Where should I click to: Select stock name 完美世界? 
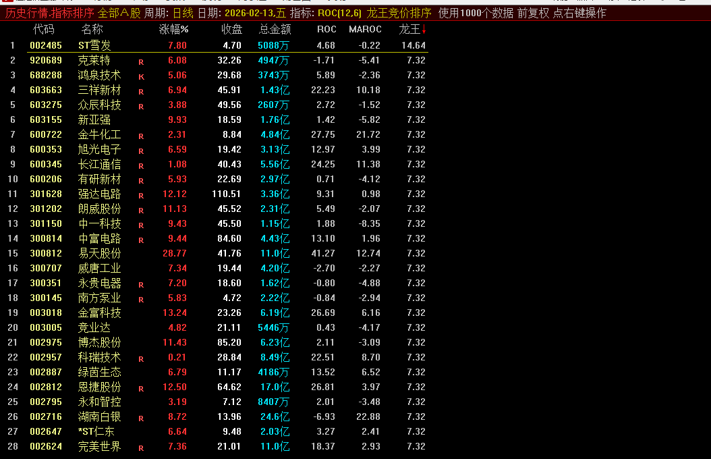tap(99, 446)
